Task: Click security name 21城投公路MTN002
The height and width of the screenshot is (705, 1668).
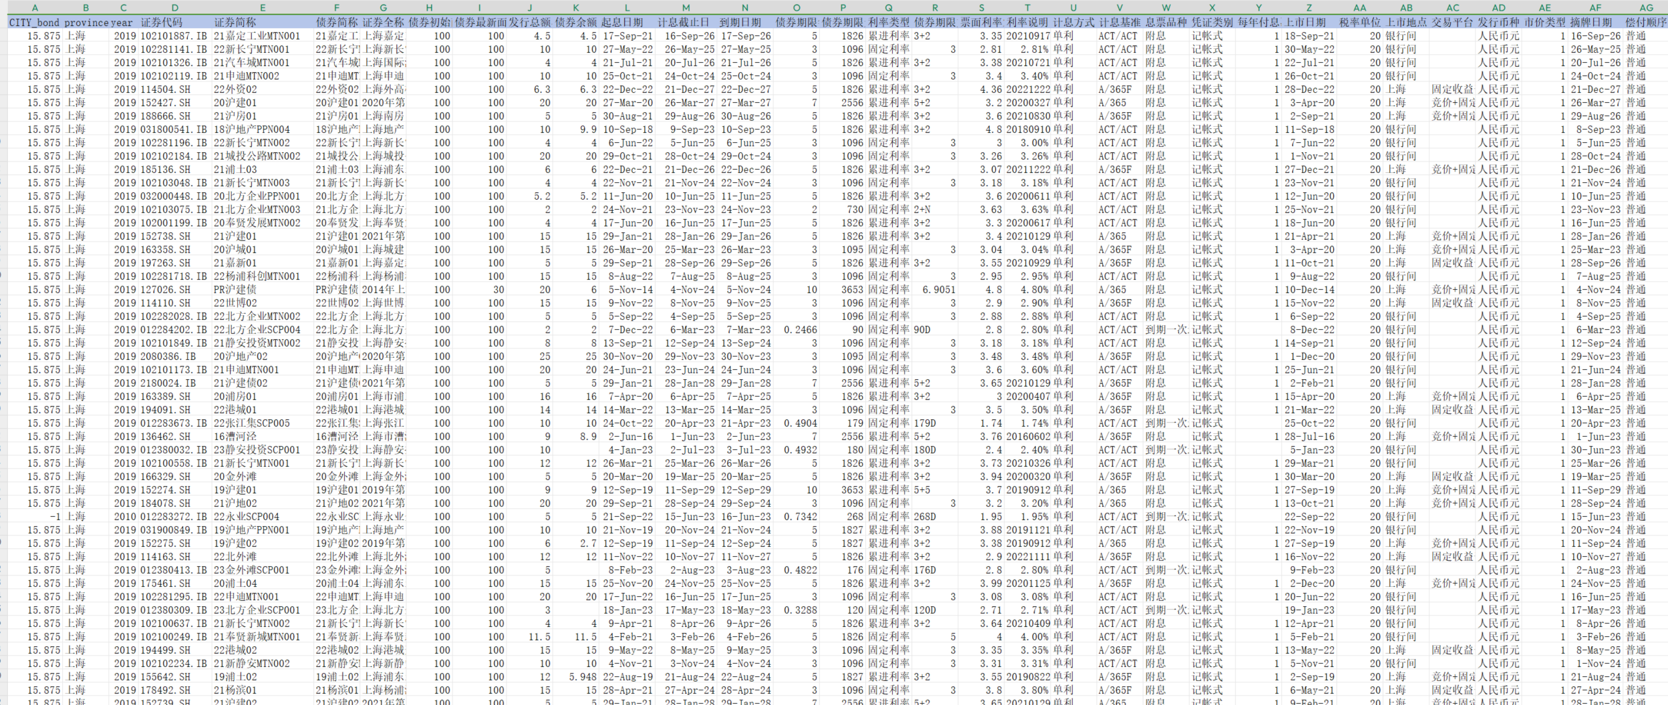Action: click(263, 156)
